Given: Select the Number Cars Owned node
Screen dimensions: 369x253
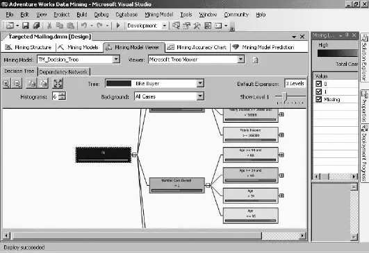Looking at the screenshot, I should pyautogui.click(x=177, y=185).
